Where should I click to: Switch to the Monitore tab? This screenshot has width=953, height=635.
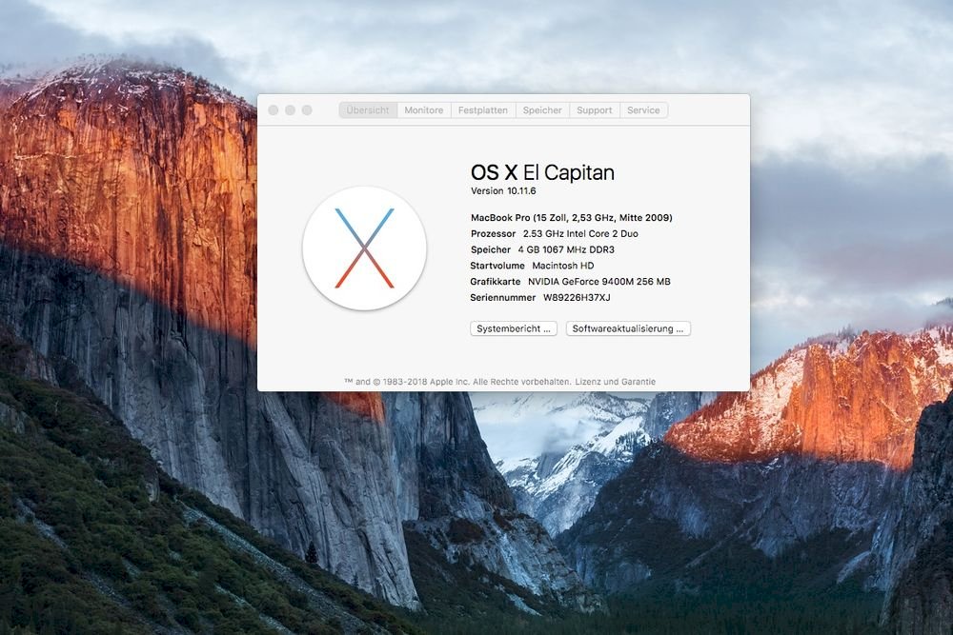pos(423,110)
